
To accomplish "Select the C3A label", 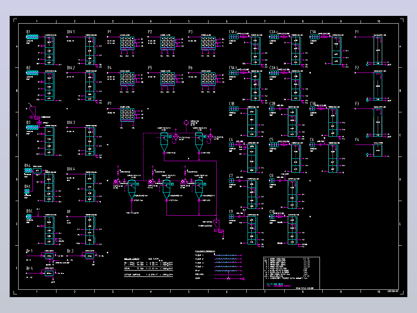I will [313, 32].
